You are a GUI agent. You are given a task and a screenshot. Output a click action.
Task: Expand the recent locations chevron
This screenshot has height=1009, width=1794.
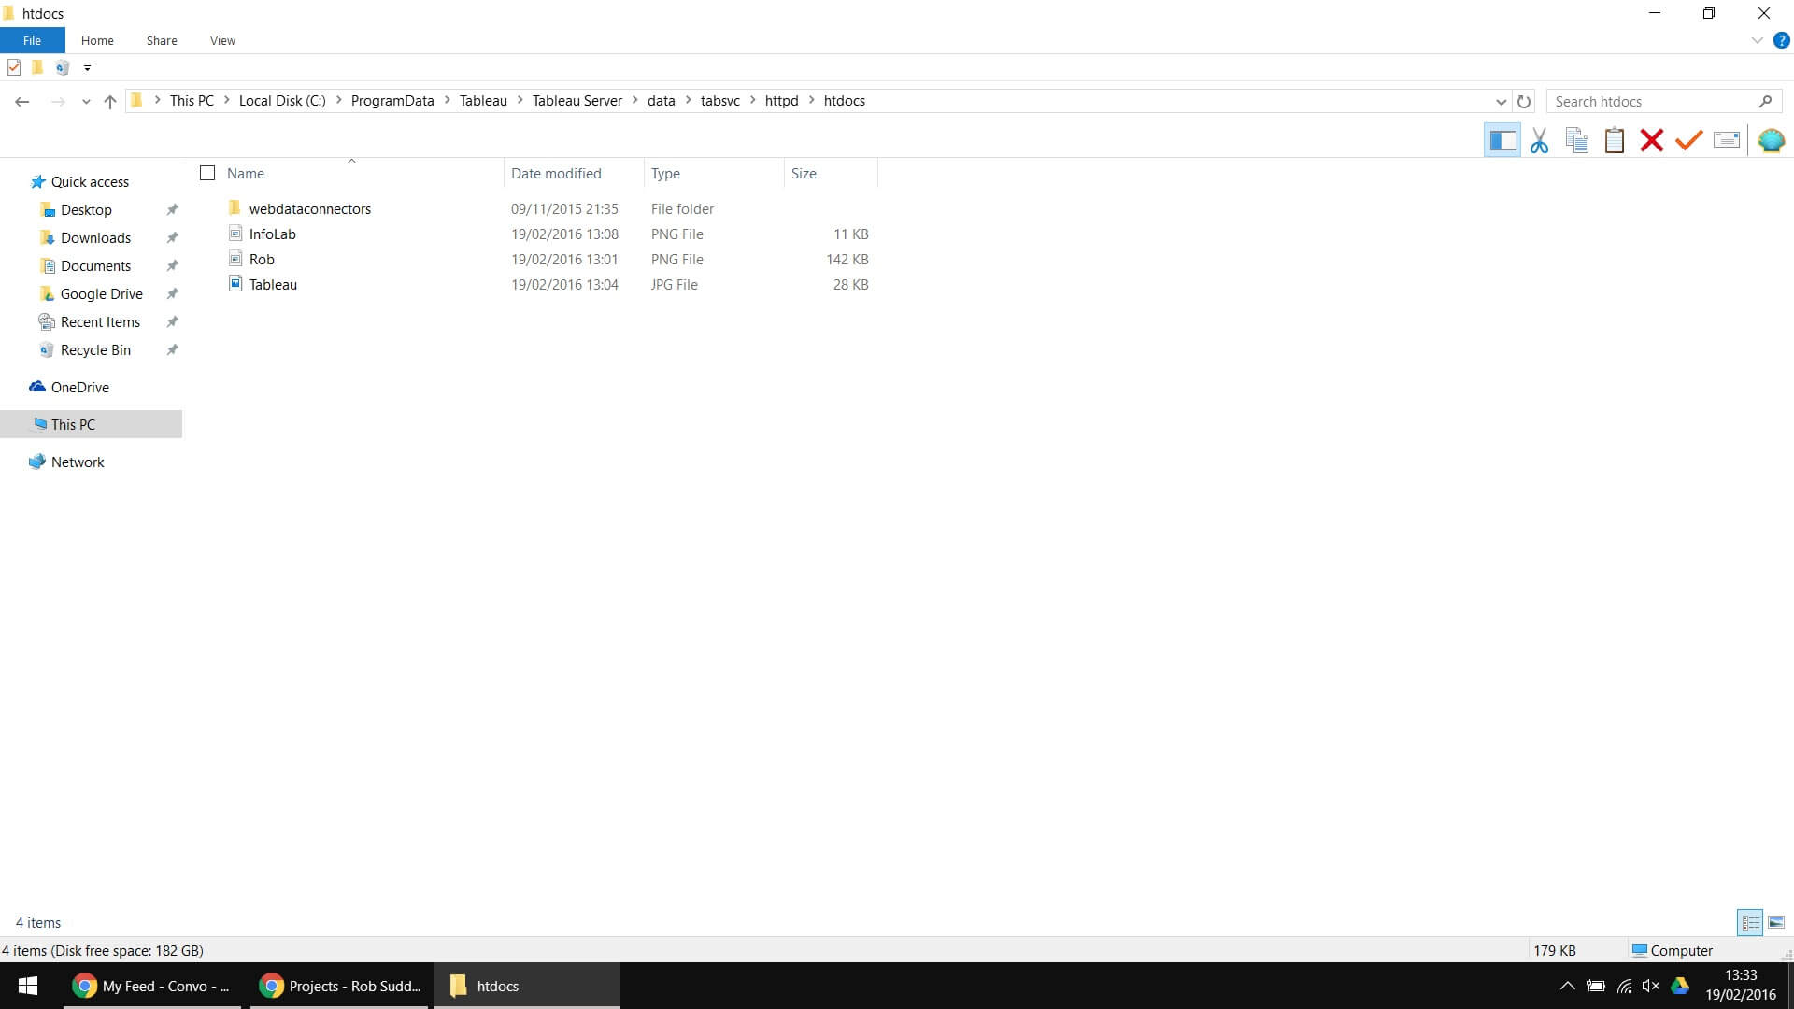86,101
